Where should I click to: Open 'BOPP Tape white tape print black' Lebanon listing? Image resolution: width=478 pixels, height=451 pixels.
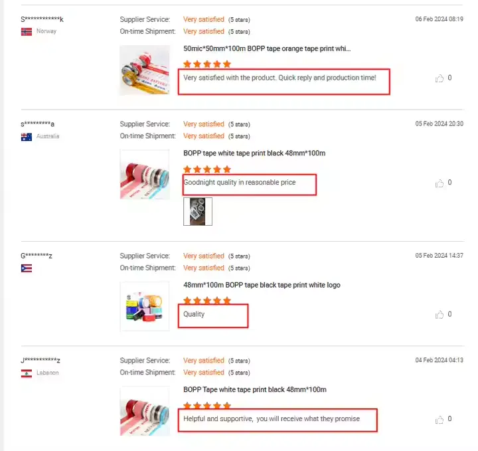click(x=255, y=390)
